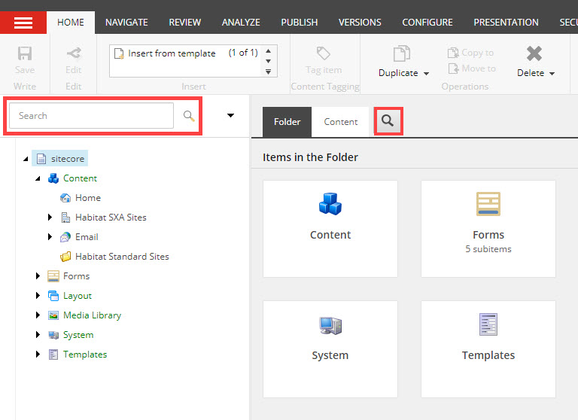Expand the Layout tree node
Viewport: 578px width, 420px height.
(x=38, y=295)
